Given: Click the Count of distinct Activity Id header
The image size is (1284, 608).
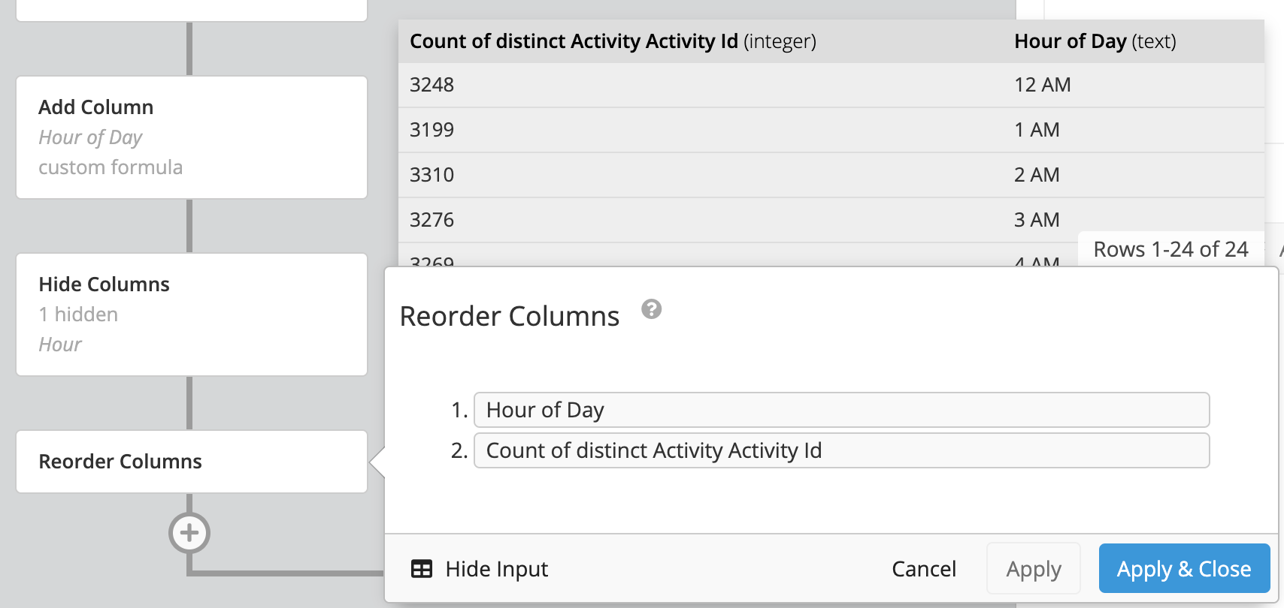Looking at the screenshot, I should click(613, 41).
